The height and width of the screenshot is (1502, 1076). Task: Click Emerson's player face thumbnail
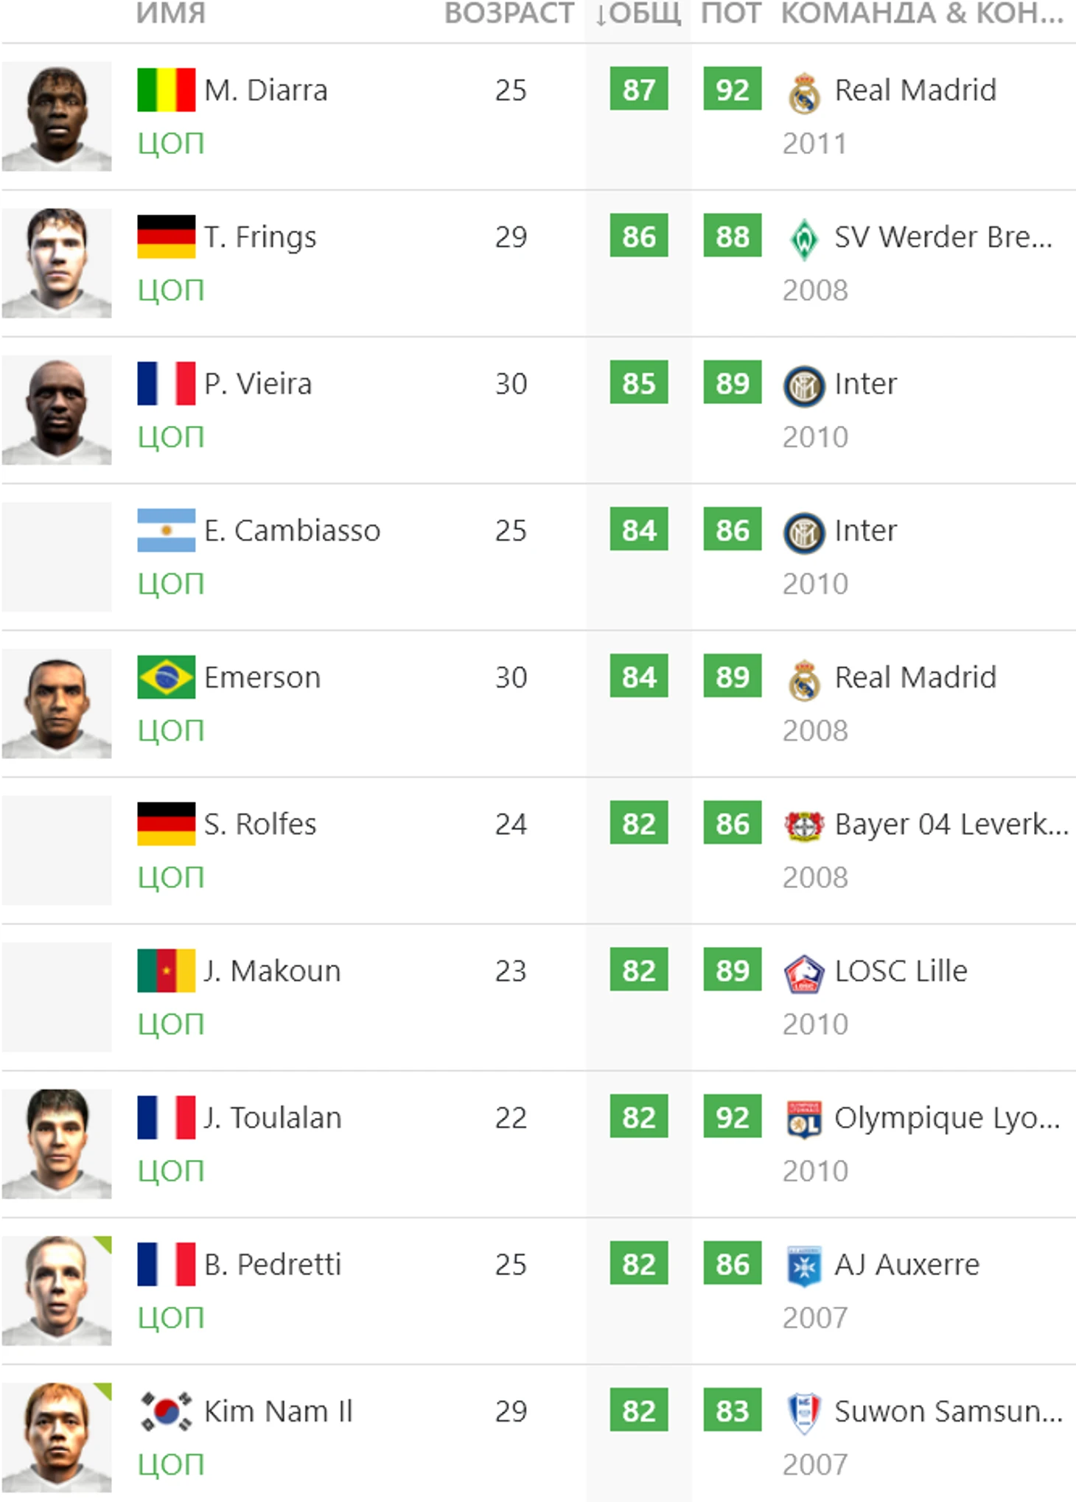click(x=57, y=704)
